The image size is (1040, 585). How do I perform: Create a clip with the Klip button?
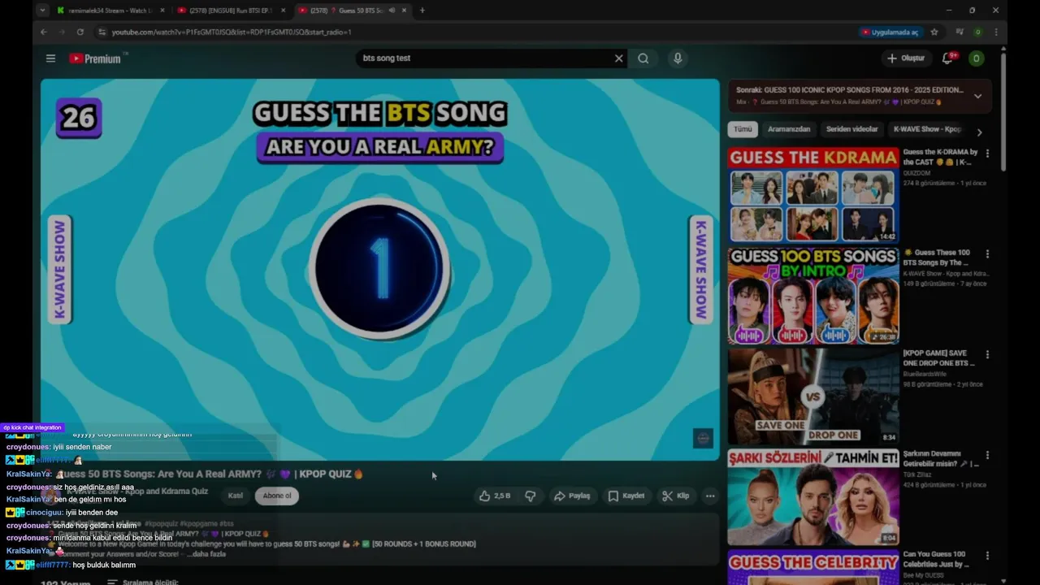(676, 496)
